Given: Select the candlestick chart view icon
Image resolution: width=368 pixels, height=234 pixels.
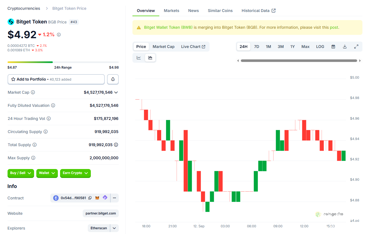Looking at the screenshot, I should [150, 58].
